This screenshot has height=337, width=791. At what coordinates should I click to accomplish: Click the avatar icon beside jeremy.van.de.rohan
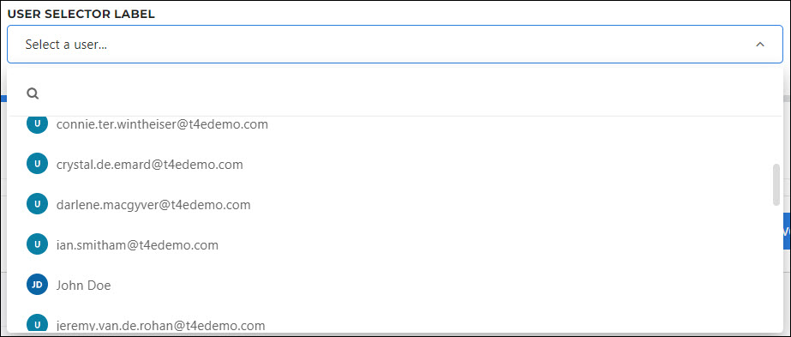pyautogui.click(x=37, y=324)
